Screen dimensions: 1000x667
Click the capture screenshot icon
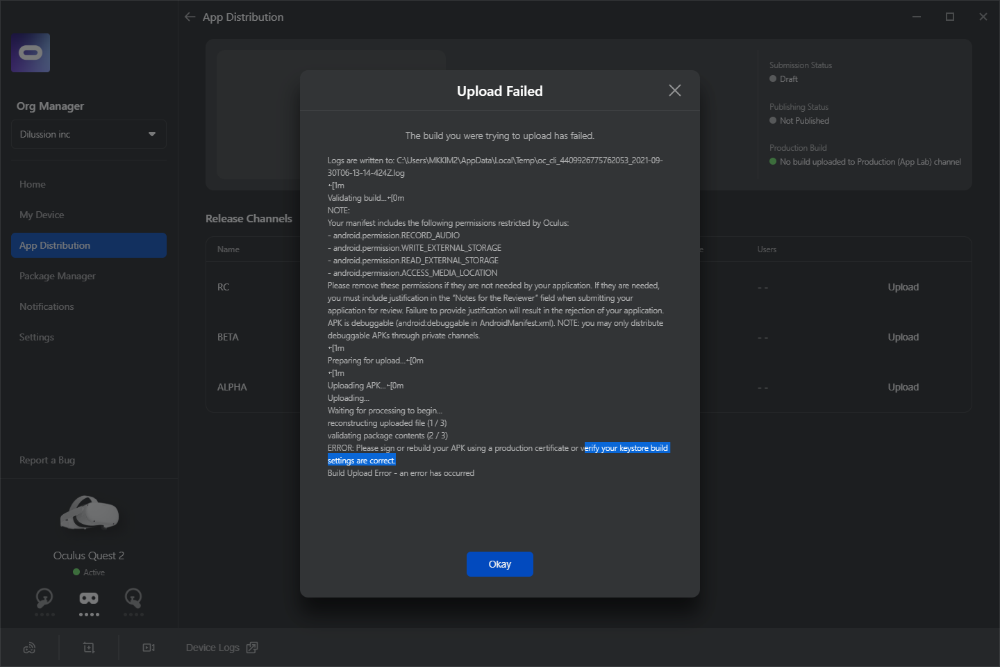tap(89, 648)
